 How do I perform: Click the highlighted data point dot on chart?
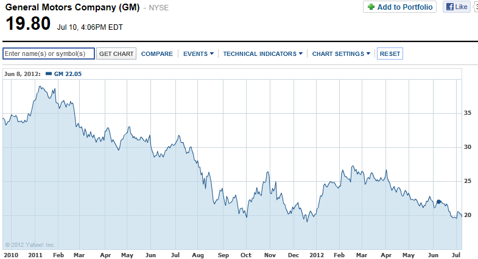(x=438, y=201)
